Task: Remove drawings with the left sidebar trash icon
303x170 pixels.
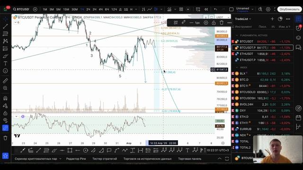Action: (x=5, y=138)
